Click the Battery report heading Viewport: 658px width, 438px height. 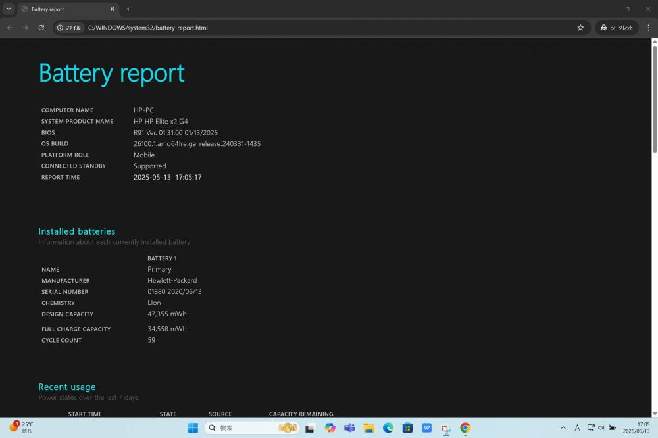click(x=112, y=74)
